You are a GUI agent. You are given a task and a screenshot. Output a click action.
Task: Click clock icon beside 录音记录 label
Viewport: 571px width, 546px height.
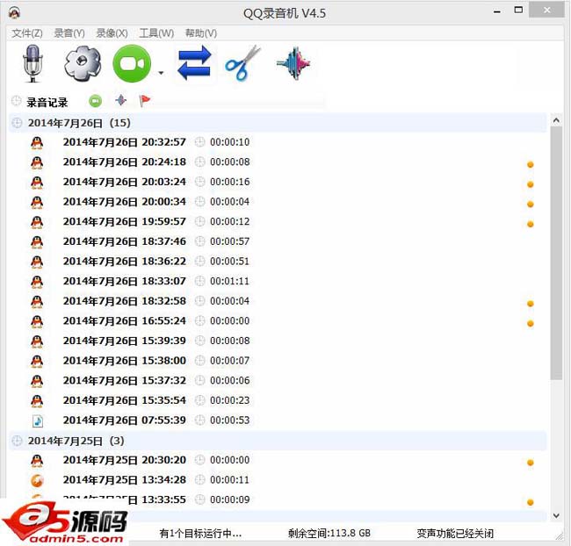[16, 101]
